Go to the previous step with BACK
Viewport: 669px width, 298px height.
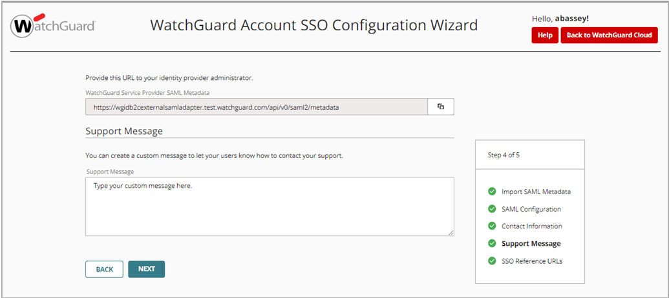click(104, 269)
